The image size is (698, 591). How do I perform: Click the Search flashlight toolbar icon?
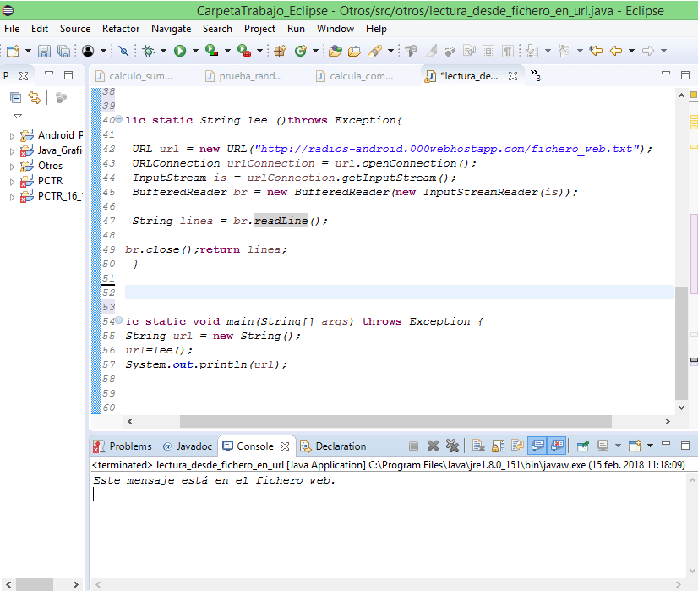pos(375,51)
